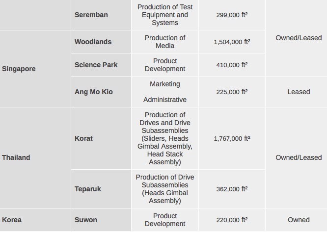Screen dimensions: 327x232
Task: Click the 410,000 ft² area value
Action: pos(232,65)
